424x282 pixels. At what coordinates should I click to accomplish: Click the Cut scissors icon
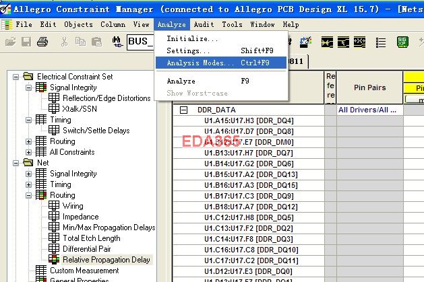coord(64,42)
